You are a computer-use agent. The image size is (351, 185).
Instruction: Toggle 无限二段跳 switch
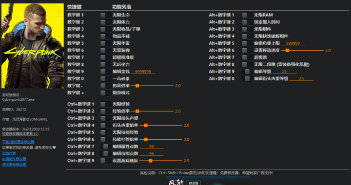(247, 65)
